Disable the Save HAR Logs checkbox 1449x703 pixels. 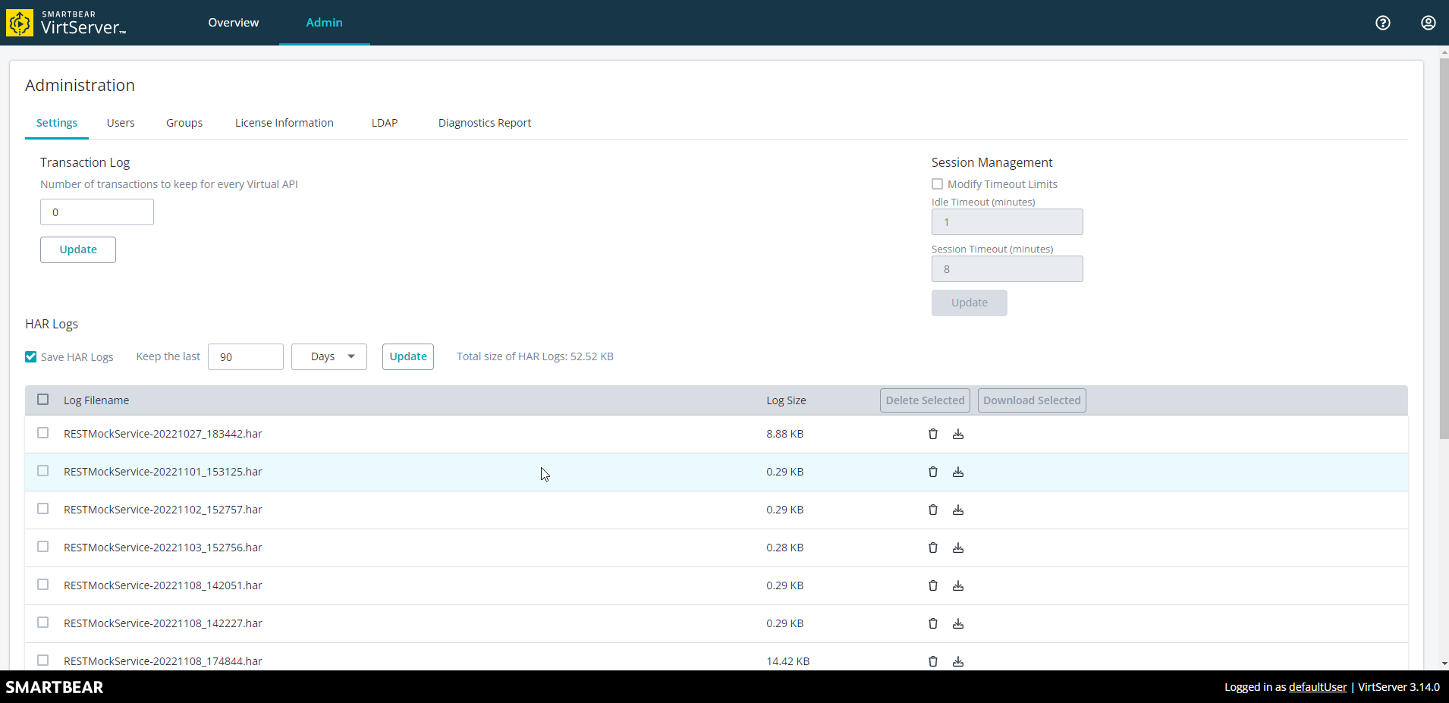point(30,356)
